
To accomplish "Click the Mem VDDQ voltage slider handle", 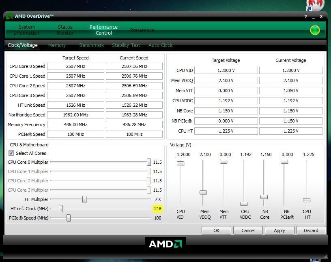I will tap(203, 192).
